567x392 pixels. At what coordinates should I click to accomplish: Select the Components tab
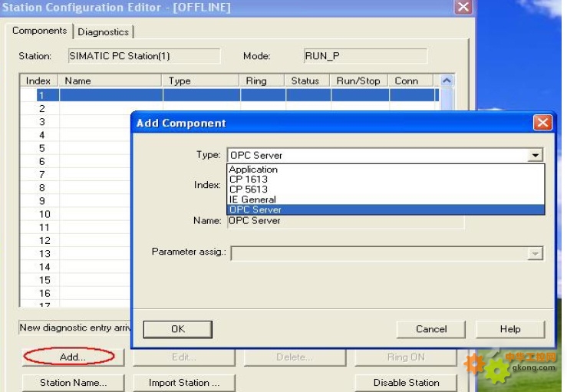39,31
